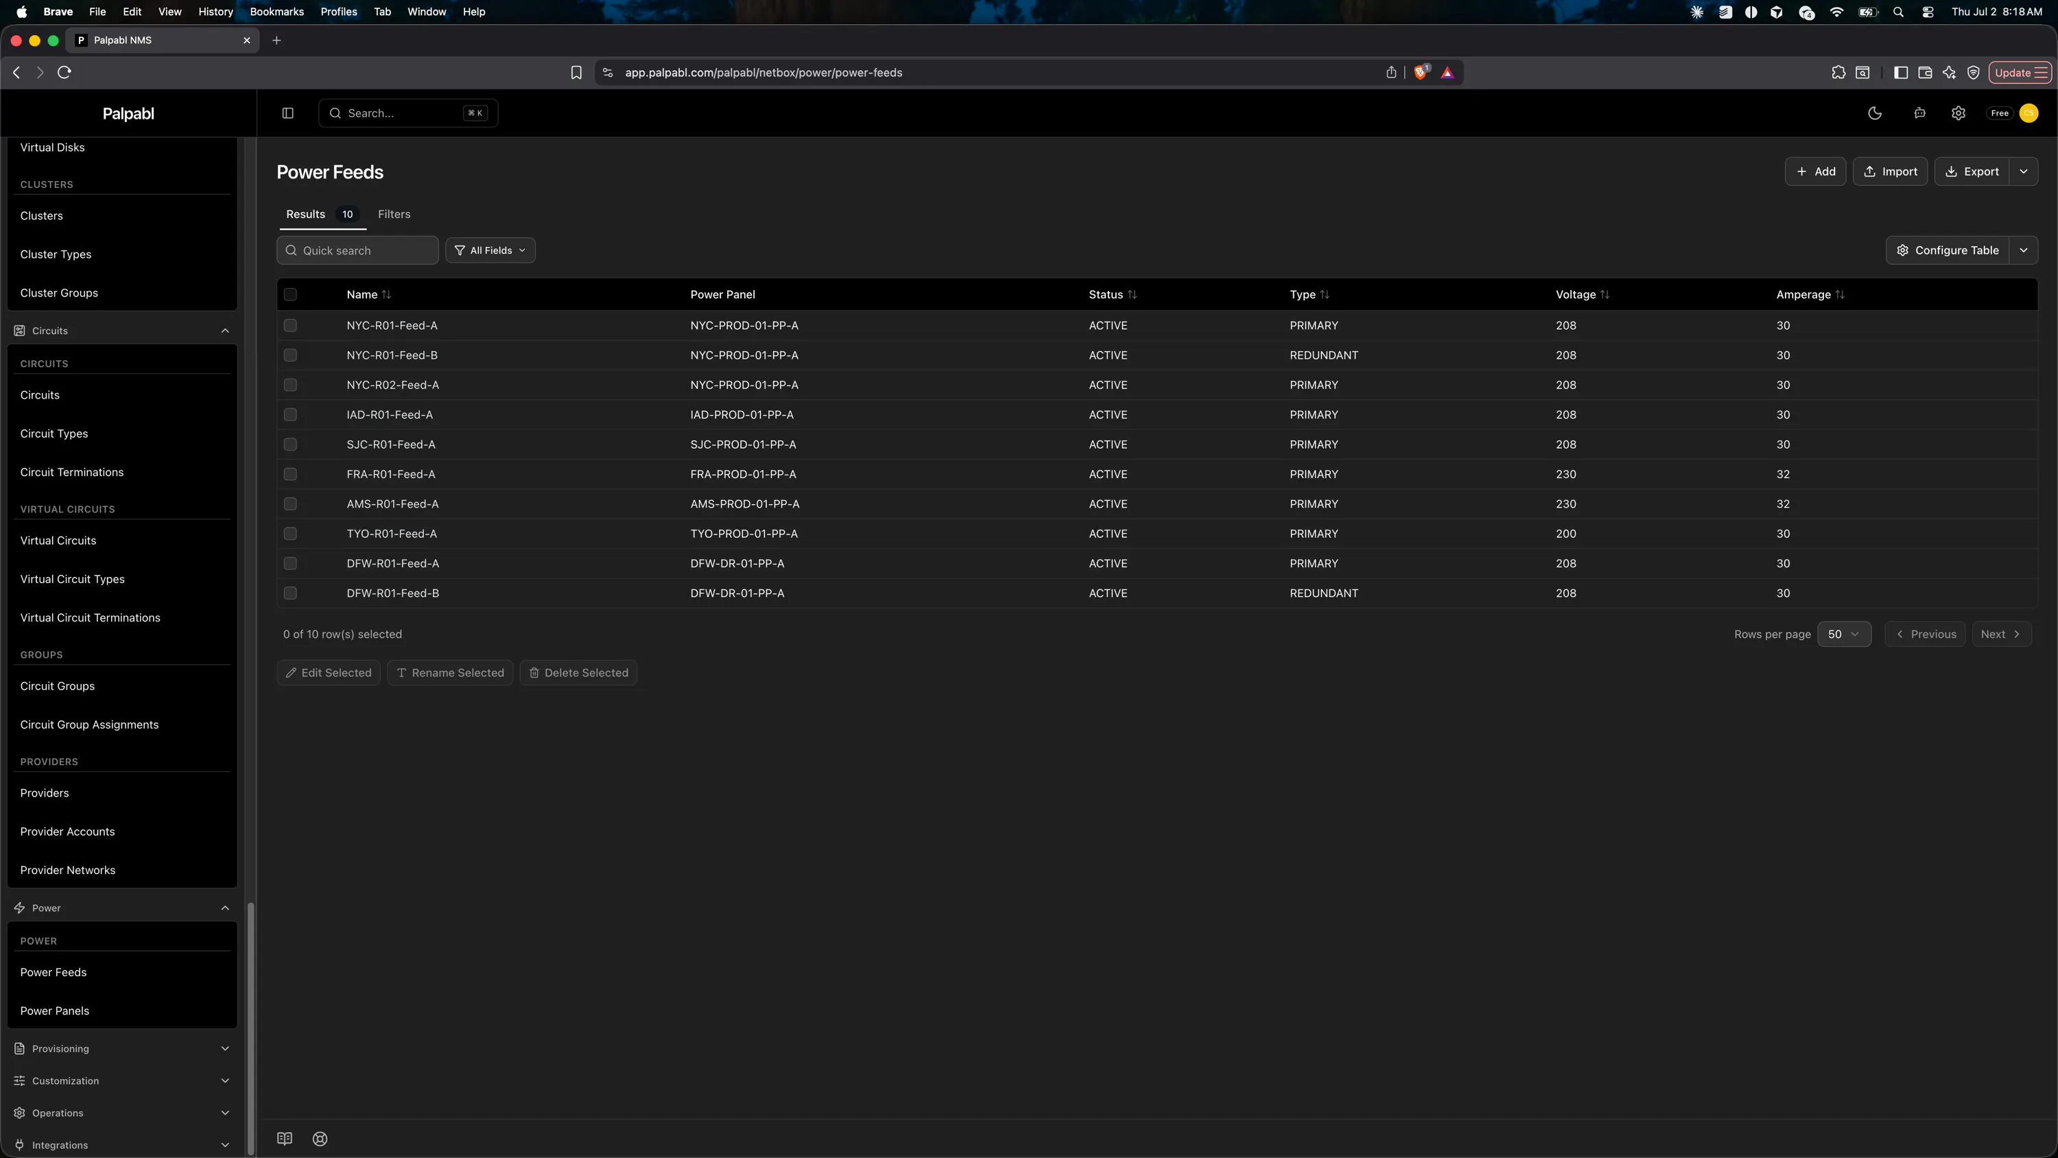Image resolution: width=2058 pixels, height=1158 pixels.
Task: Open the Bookmarks menu in menu bar
Action: pos(276,12)
